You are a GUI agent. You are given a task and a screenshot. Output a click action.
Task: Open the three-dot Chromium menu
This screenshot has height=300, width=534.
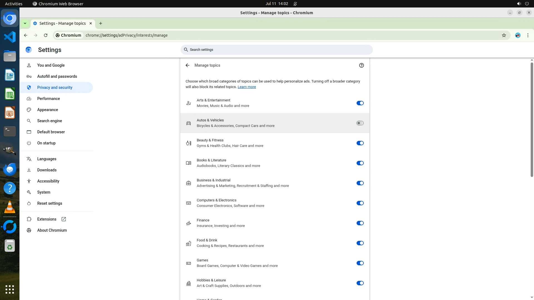click(x=528, y=35)
